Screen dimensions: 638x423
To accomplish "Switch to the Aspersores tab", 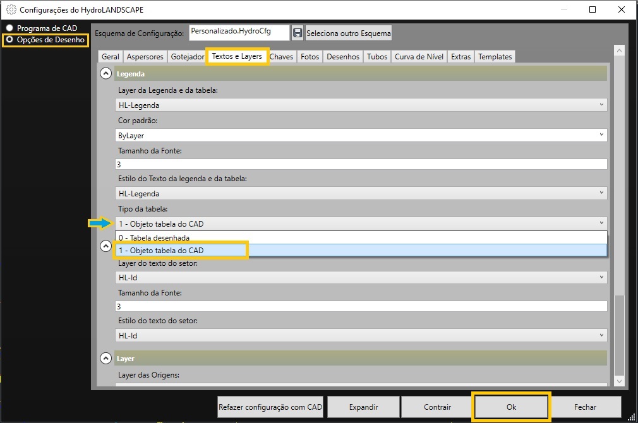I will (145, 57).
